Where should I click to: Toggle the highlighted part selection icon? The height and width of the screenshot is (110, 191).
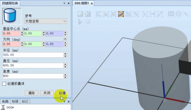121,14
